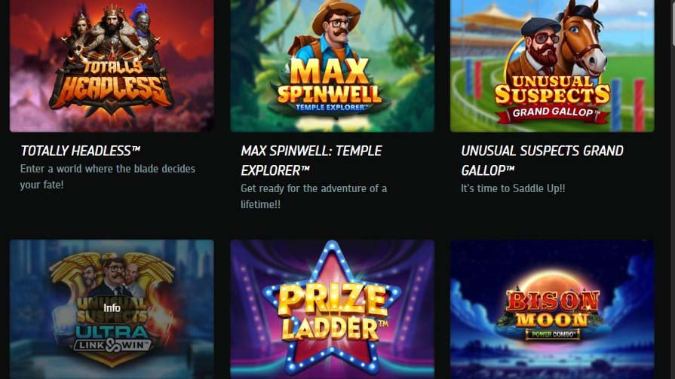Screen dimensions: 675x379
Task: Click the UNUSUAL SUSPECTS GRAND GALLOP™ title
Action: click(542, 160)
